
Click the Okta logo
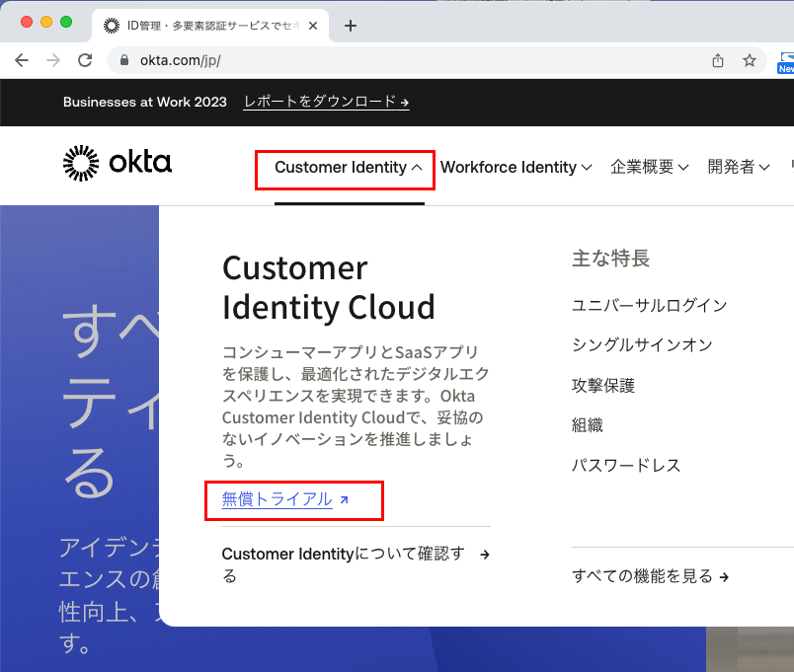pos(117,164)
